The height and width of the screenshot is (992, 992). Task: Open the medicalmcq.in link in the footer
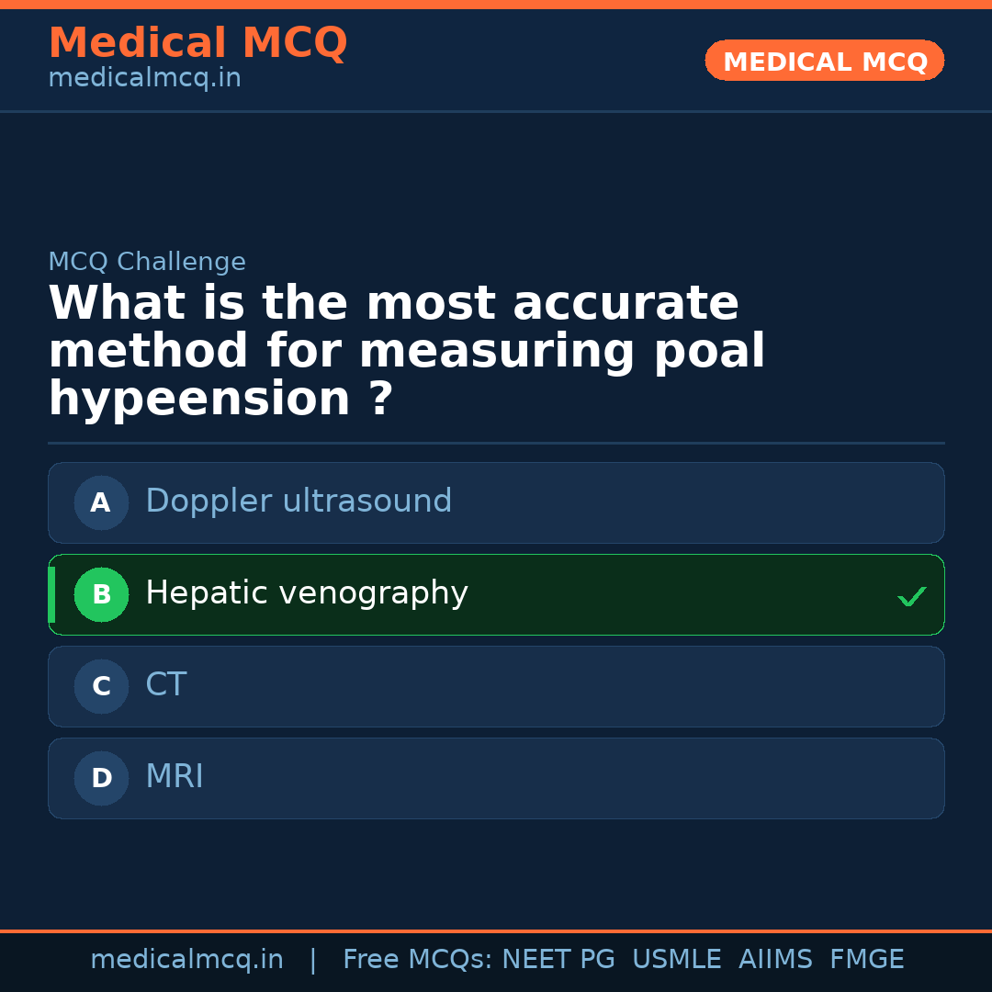coord(186,960)
